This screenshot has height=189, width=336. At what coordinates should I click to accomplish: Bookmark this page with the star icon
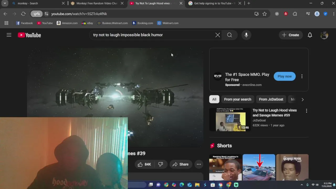point(265,14)
